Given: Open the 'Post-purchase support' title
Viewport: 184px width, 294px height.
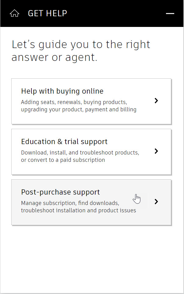Looking at the screenshot, I should click(x=60, y=192).
